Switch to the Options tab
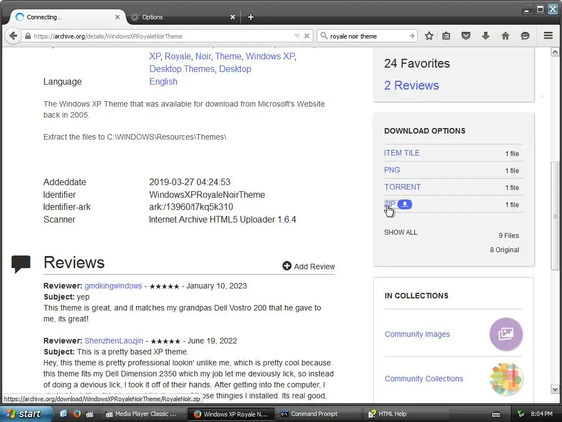Viewport: 562px width, 422px height. pyautogui.click(x=183, y=17)
